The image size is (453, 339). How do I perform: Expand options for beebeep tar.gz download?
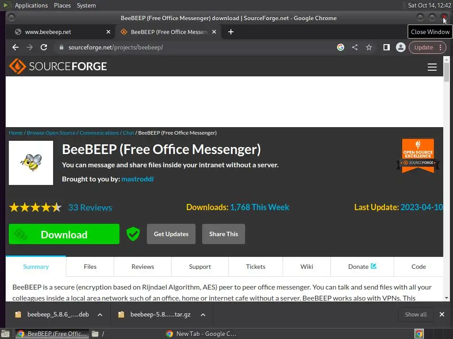203,314
